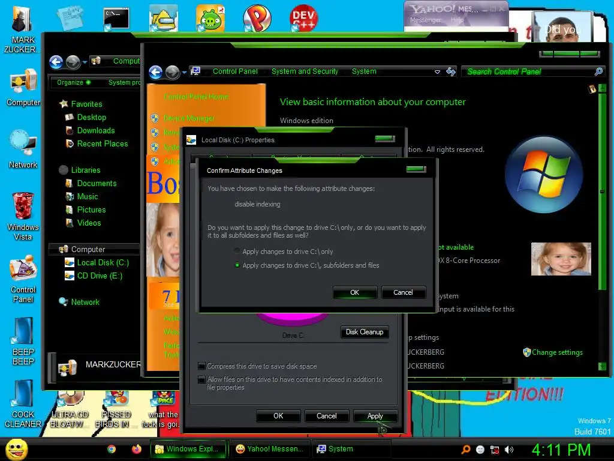Image resolution: width=614 pixels, height=461 pixels.
Task: Switch to Windows Explorer taskbar button
Action: coord(189,449)
